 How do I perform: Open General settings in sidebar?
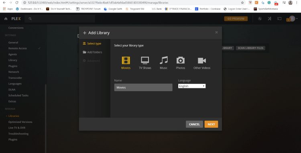click(x=13, y=43)
